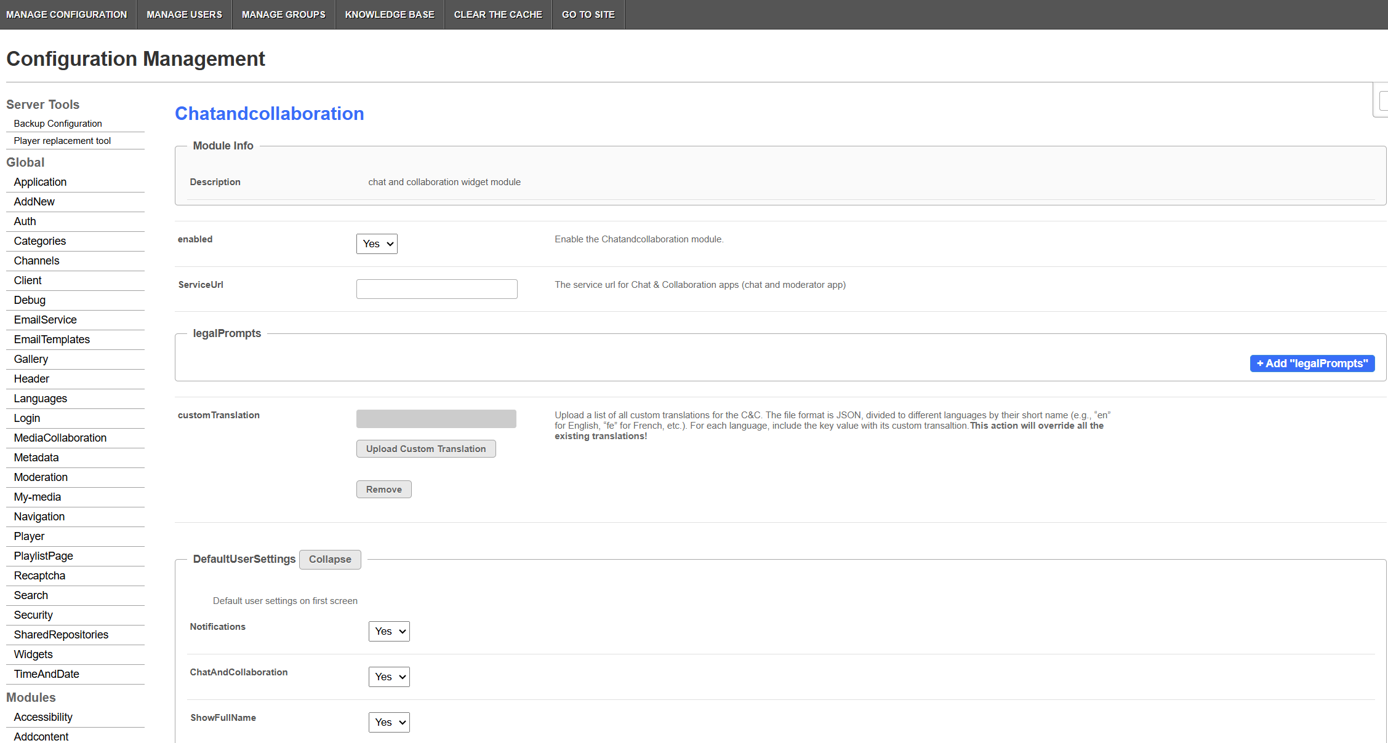1388x743 pixels.
Task: Open Backup Configuration link
Action: (x=58, y=124)
